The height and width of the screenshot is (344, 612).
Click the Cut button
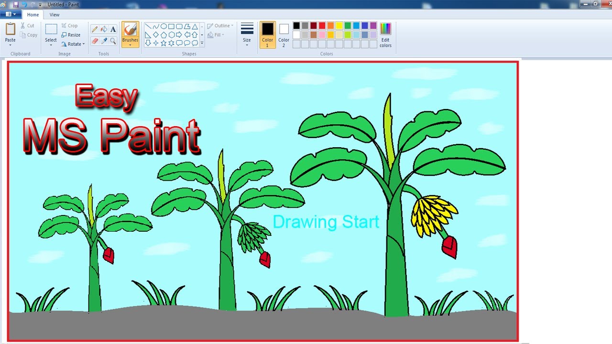coord(27,26)
